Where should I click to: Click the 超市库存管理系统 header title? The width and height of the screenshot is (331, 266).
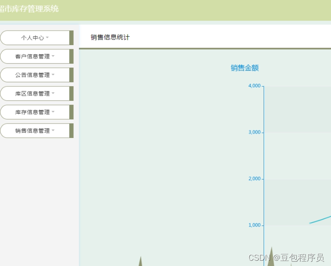tap(29, 9)
